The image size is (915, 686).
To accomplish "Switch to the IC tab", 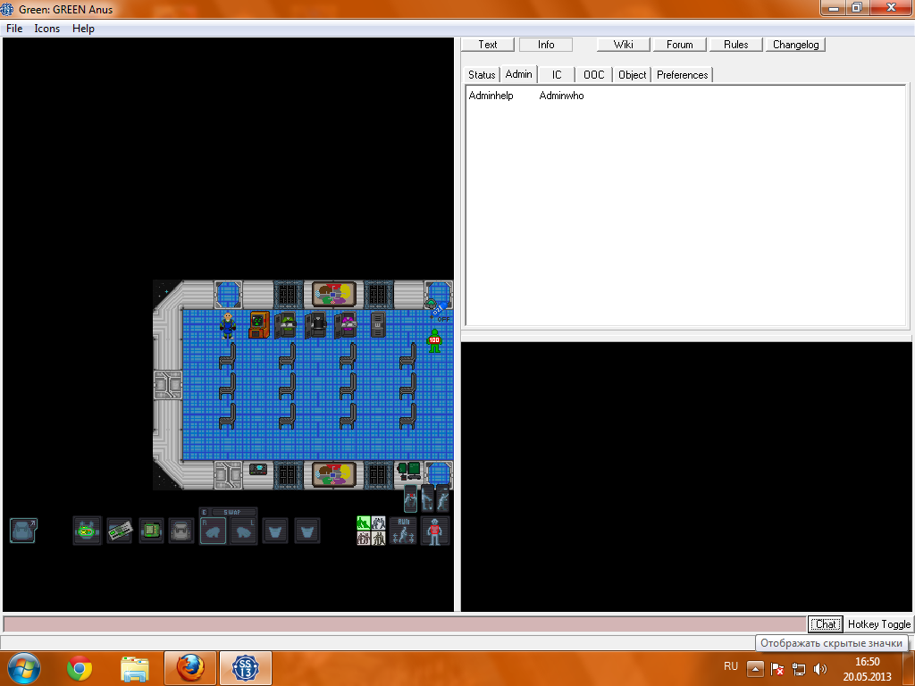I will (x=557, y=75).
